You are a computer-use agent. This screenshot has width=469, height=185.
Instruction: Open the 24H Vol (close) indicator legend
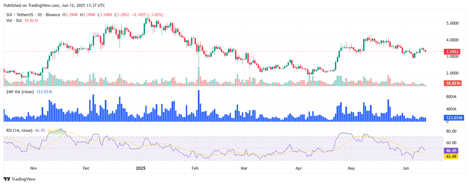[x=20, y=92]
